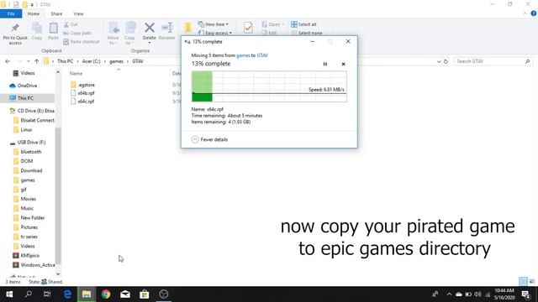Open taskbar search magnifier
538x302 pixels.
click(29, 294)
